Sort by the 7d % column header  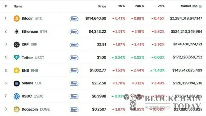pyautogui.click(x=161, y=6)
